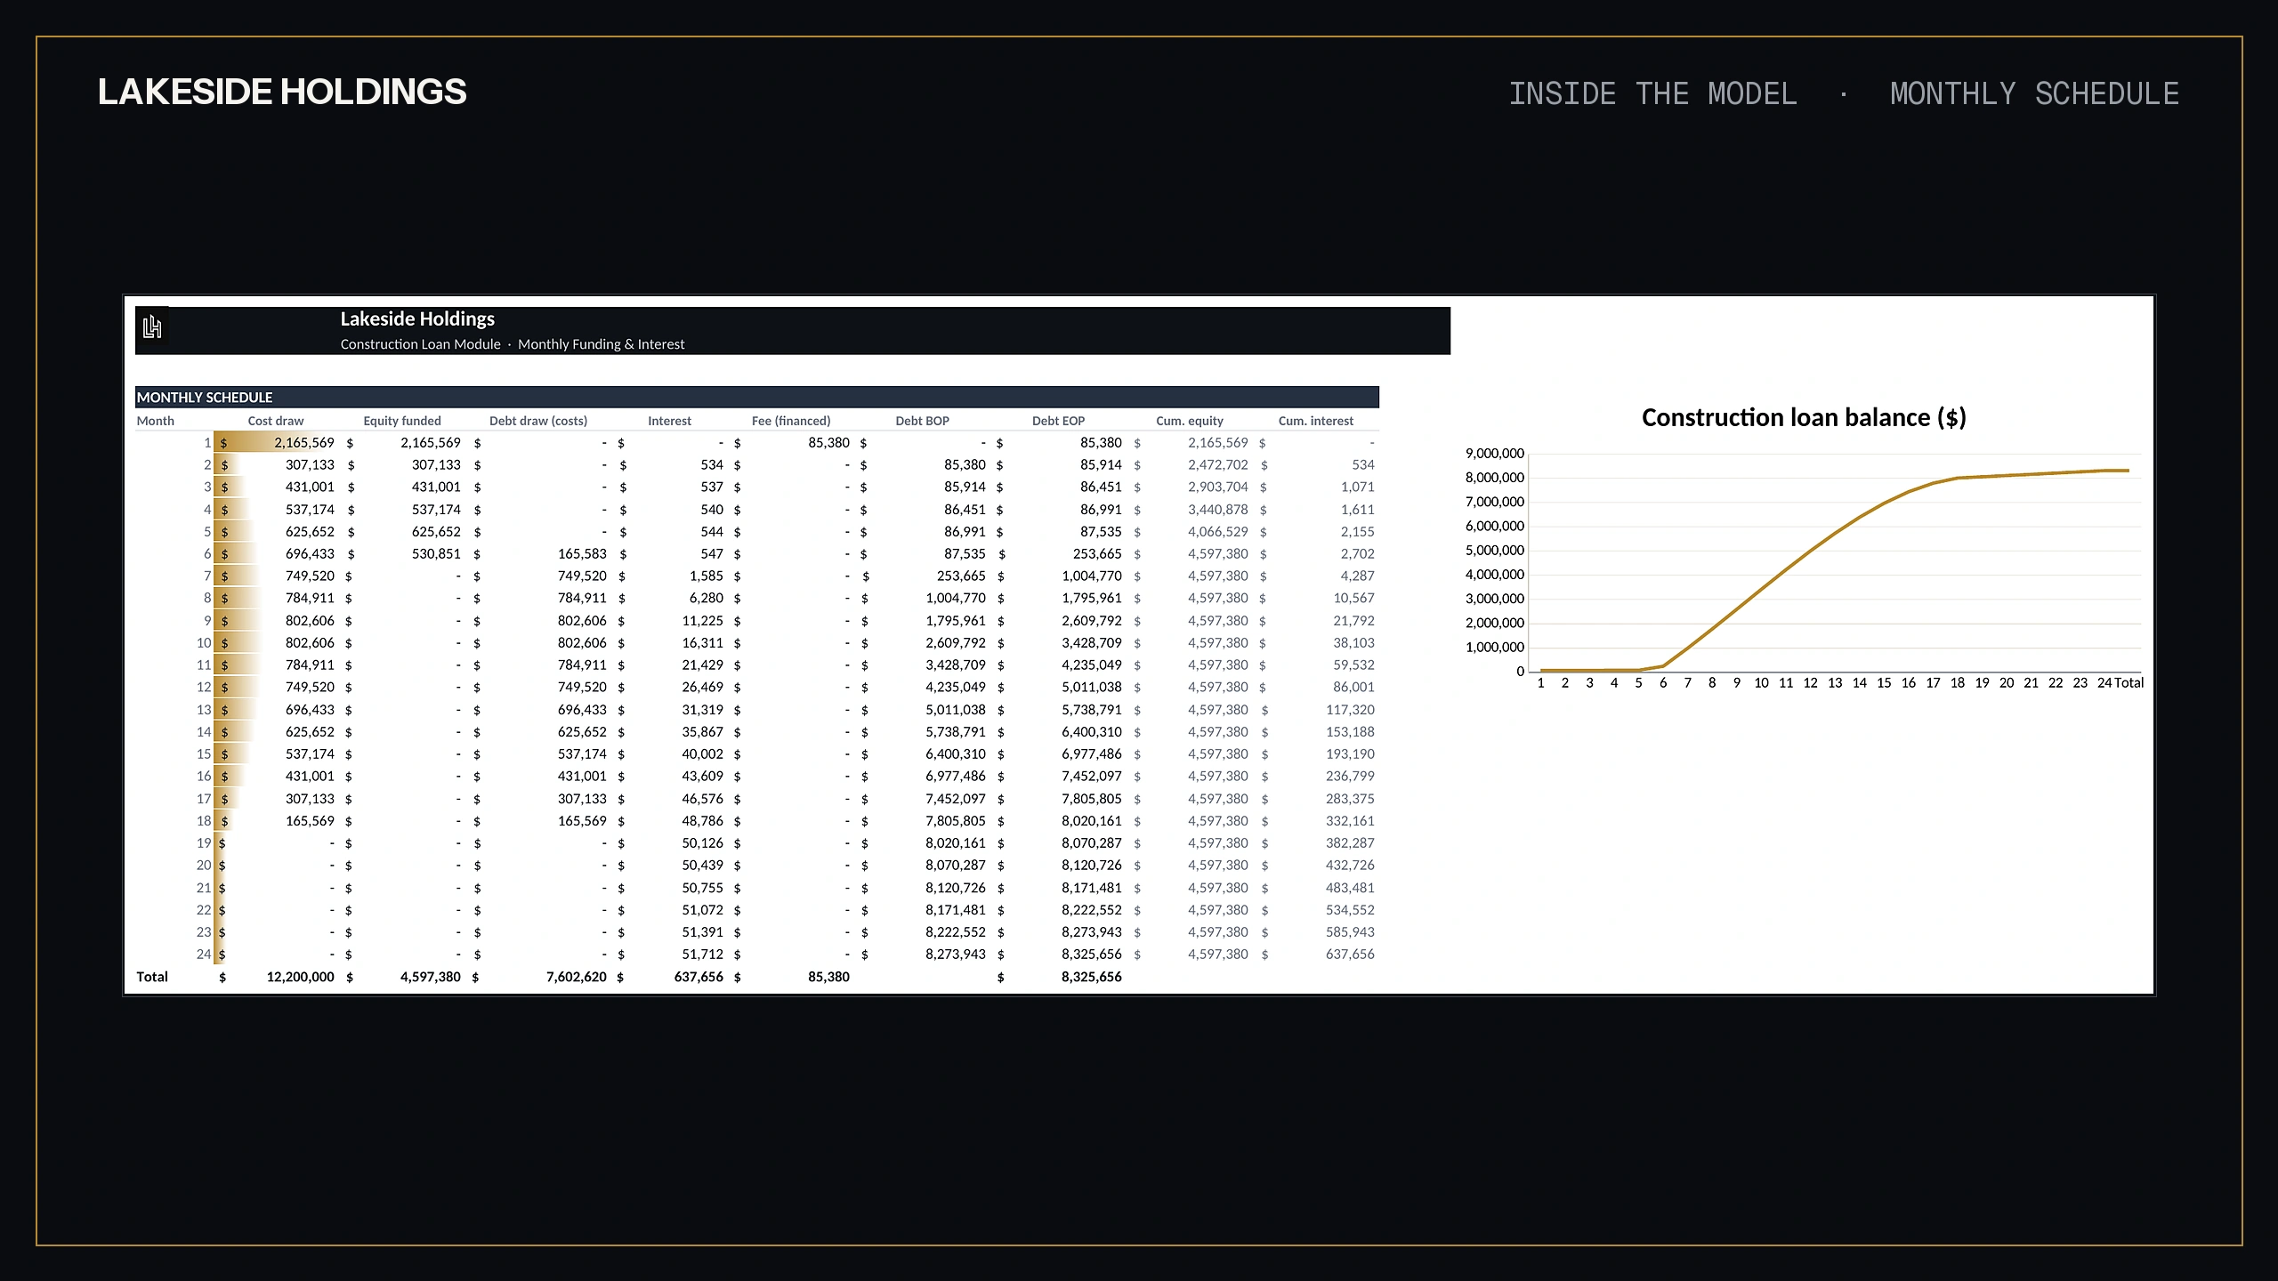The height and width of the screenshot is (1281, 2278).
Task: Click the month 10 Debt BOP value 2,609,792
Action: pyautogui.click(x=956, y=643)
